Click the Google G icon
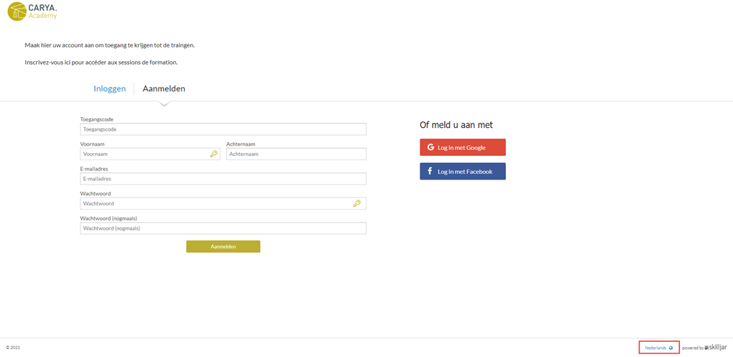This screenshot has width=733, height=357. (430, 147)
